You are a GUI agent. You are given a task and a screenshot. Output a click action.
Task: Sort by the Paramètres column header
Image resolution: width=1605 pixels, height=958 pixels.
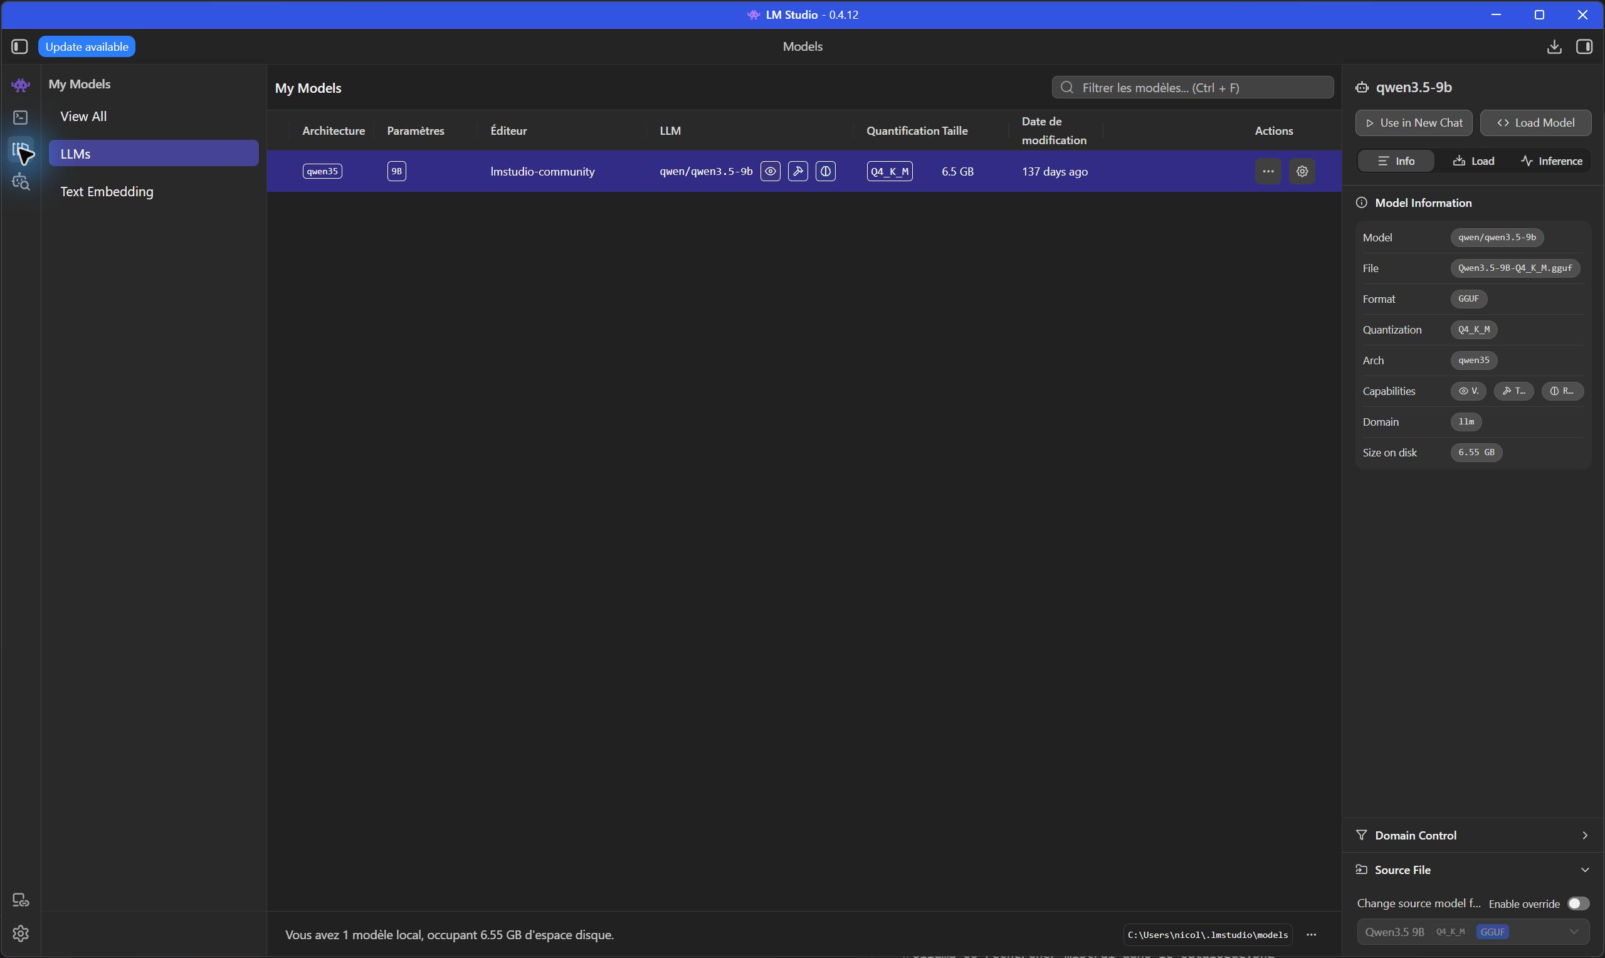click(x=416, y=130)
